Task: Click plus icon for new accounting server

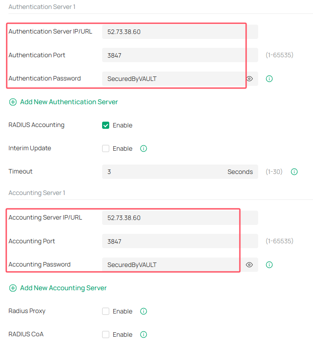Action: [x=13, y=288]
